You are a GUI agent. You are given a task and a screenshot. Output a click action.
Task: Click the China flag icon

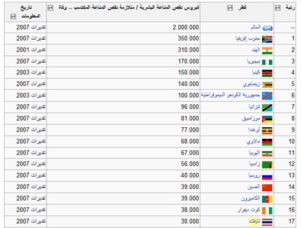click(x=267, y=188)
